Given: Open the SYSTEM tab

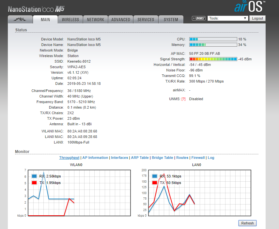Looking at the screenshot, I should (171, 19).
